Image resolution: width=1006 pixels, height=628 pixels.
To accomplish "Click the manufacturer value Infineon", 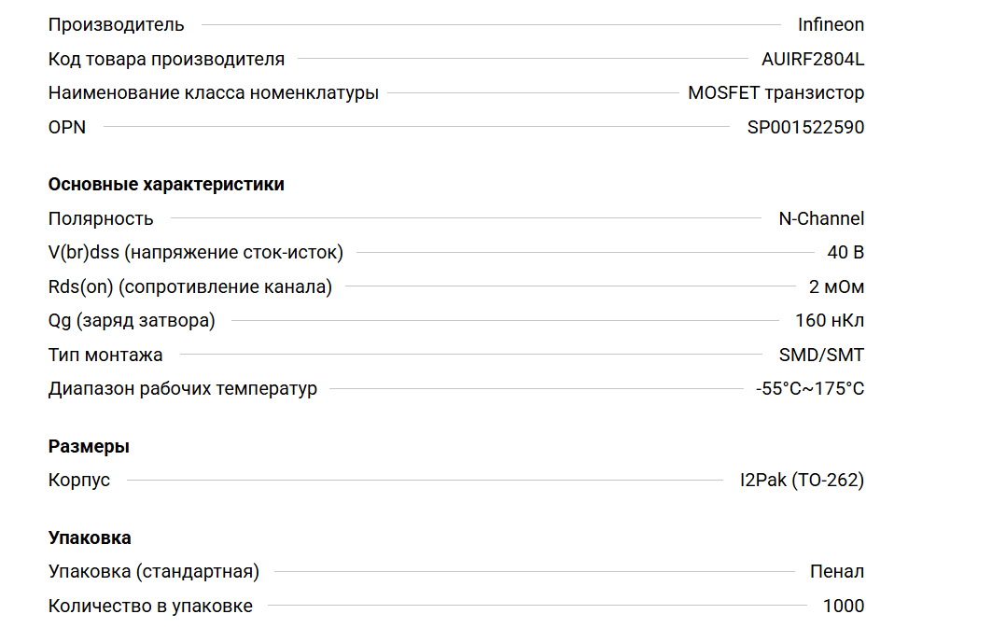I will pyautogui.click(x=831, y=25).
